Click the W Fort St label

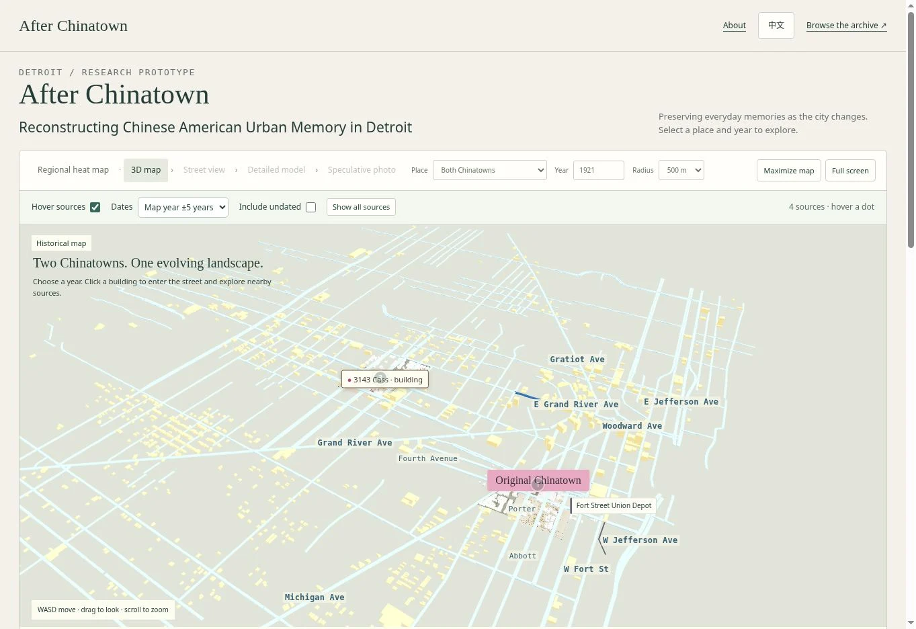(586, 569)
